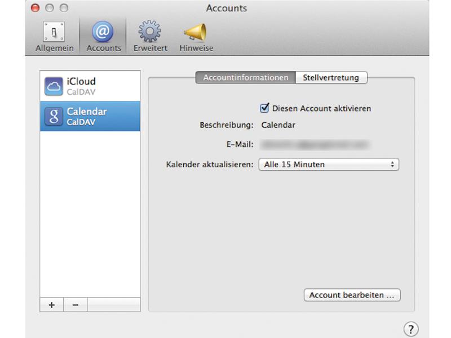Viewport: 451px width, 338px height.
Task: Click the blurred E-Mail field
Action: tap(315, 144)
